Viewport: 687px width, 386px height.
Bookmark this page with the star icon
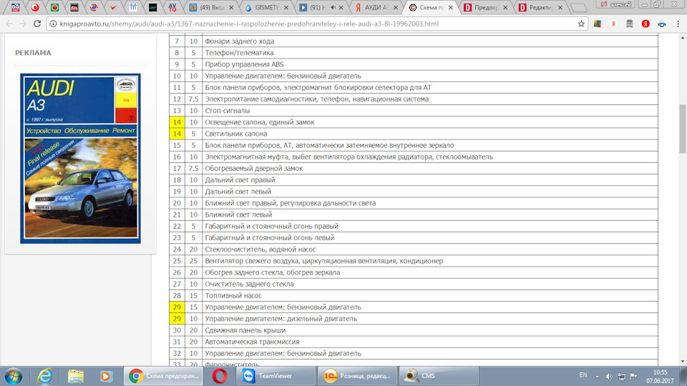point(581,24)
